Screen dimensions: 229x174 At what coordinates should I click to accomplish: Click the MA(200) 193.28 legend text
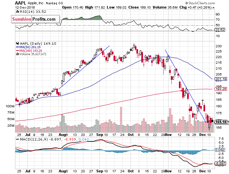[31, 51]
